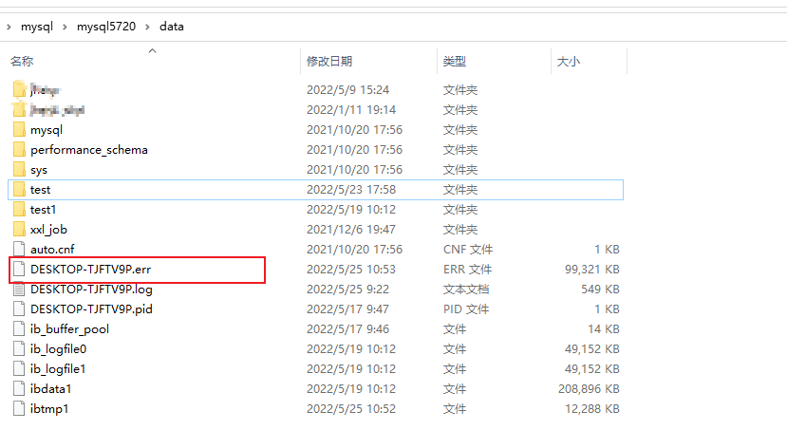Viewport: 787px width, 430px height.
Task: Click the 类型 column header
Action: (454, 62)
